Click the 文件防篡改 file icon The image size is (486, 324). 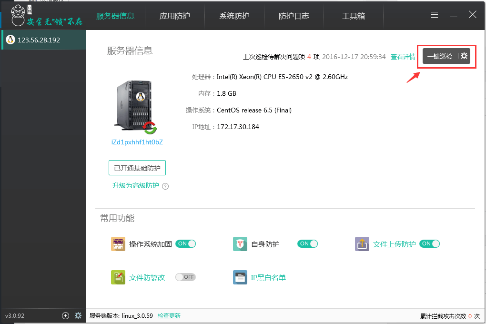coord(118,277)
